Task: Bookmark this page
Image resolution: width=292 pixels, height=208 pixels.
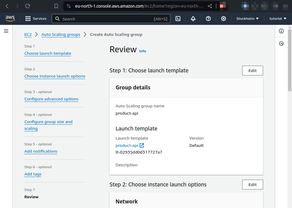Action: [x=56, y=6]
